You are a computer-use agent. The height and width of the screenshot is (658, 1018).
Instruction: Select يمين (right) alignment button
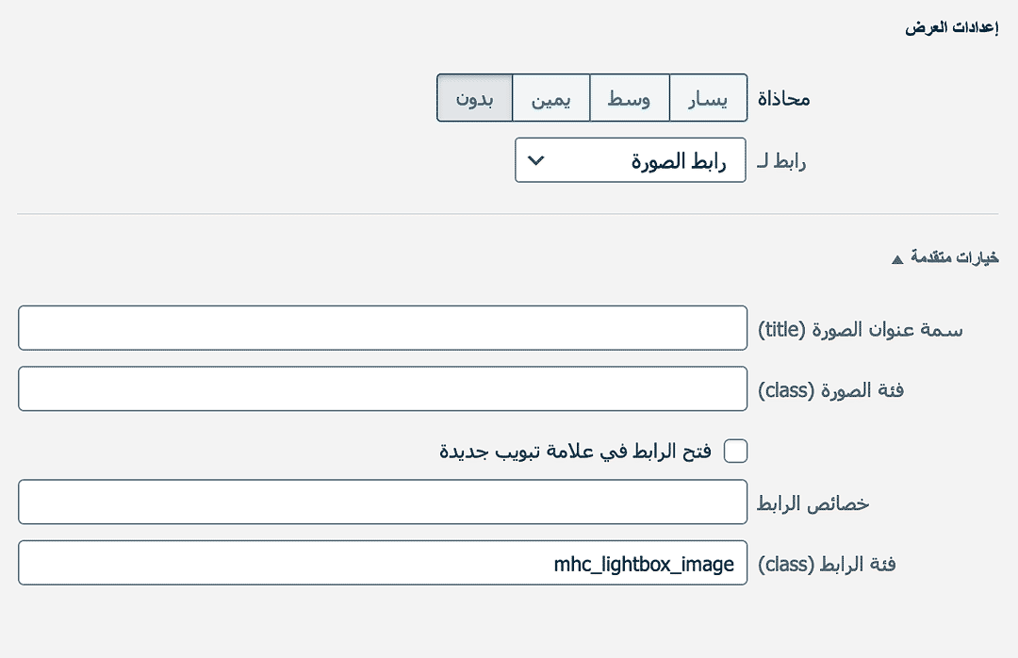(550, 99)
